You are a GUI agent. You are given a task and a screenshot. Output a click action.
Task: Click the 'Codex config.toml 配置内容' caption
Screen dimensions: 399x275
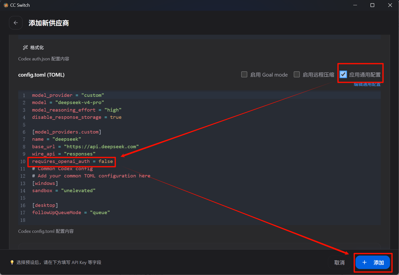46,231
